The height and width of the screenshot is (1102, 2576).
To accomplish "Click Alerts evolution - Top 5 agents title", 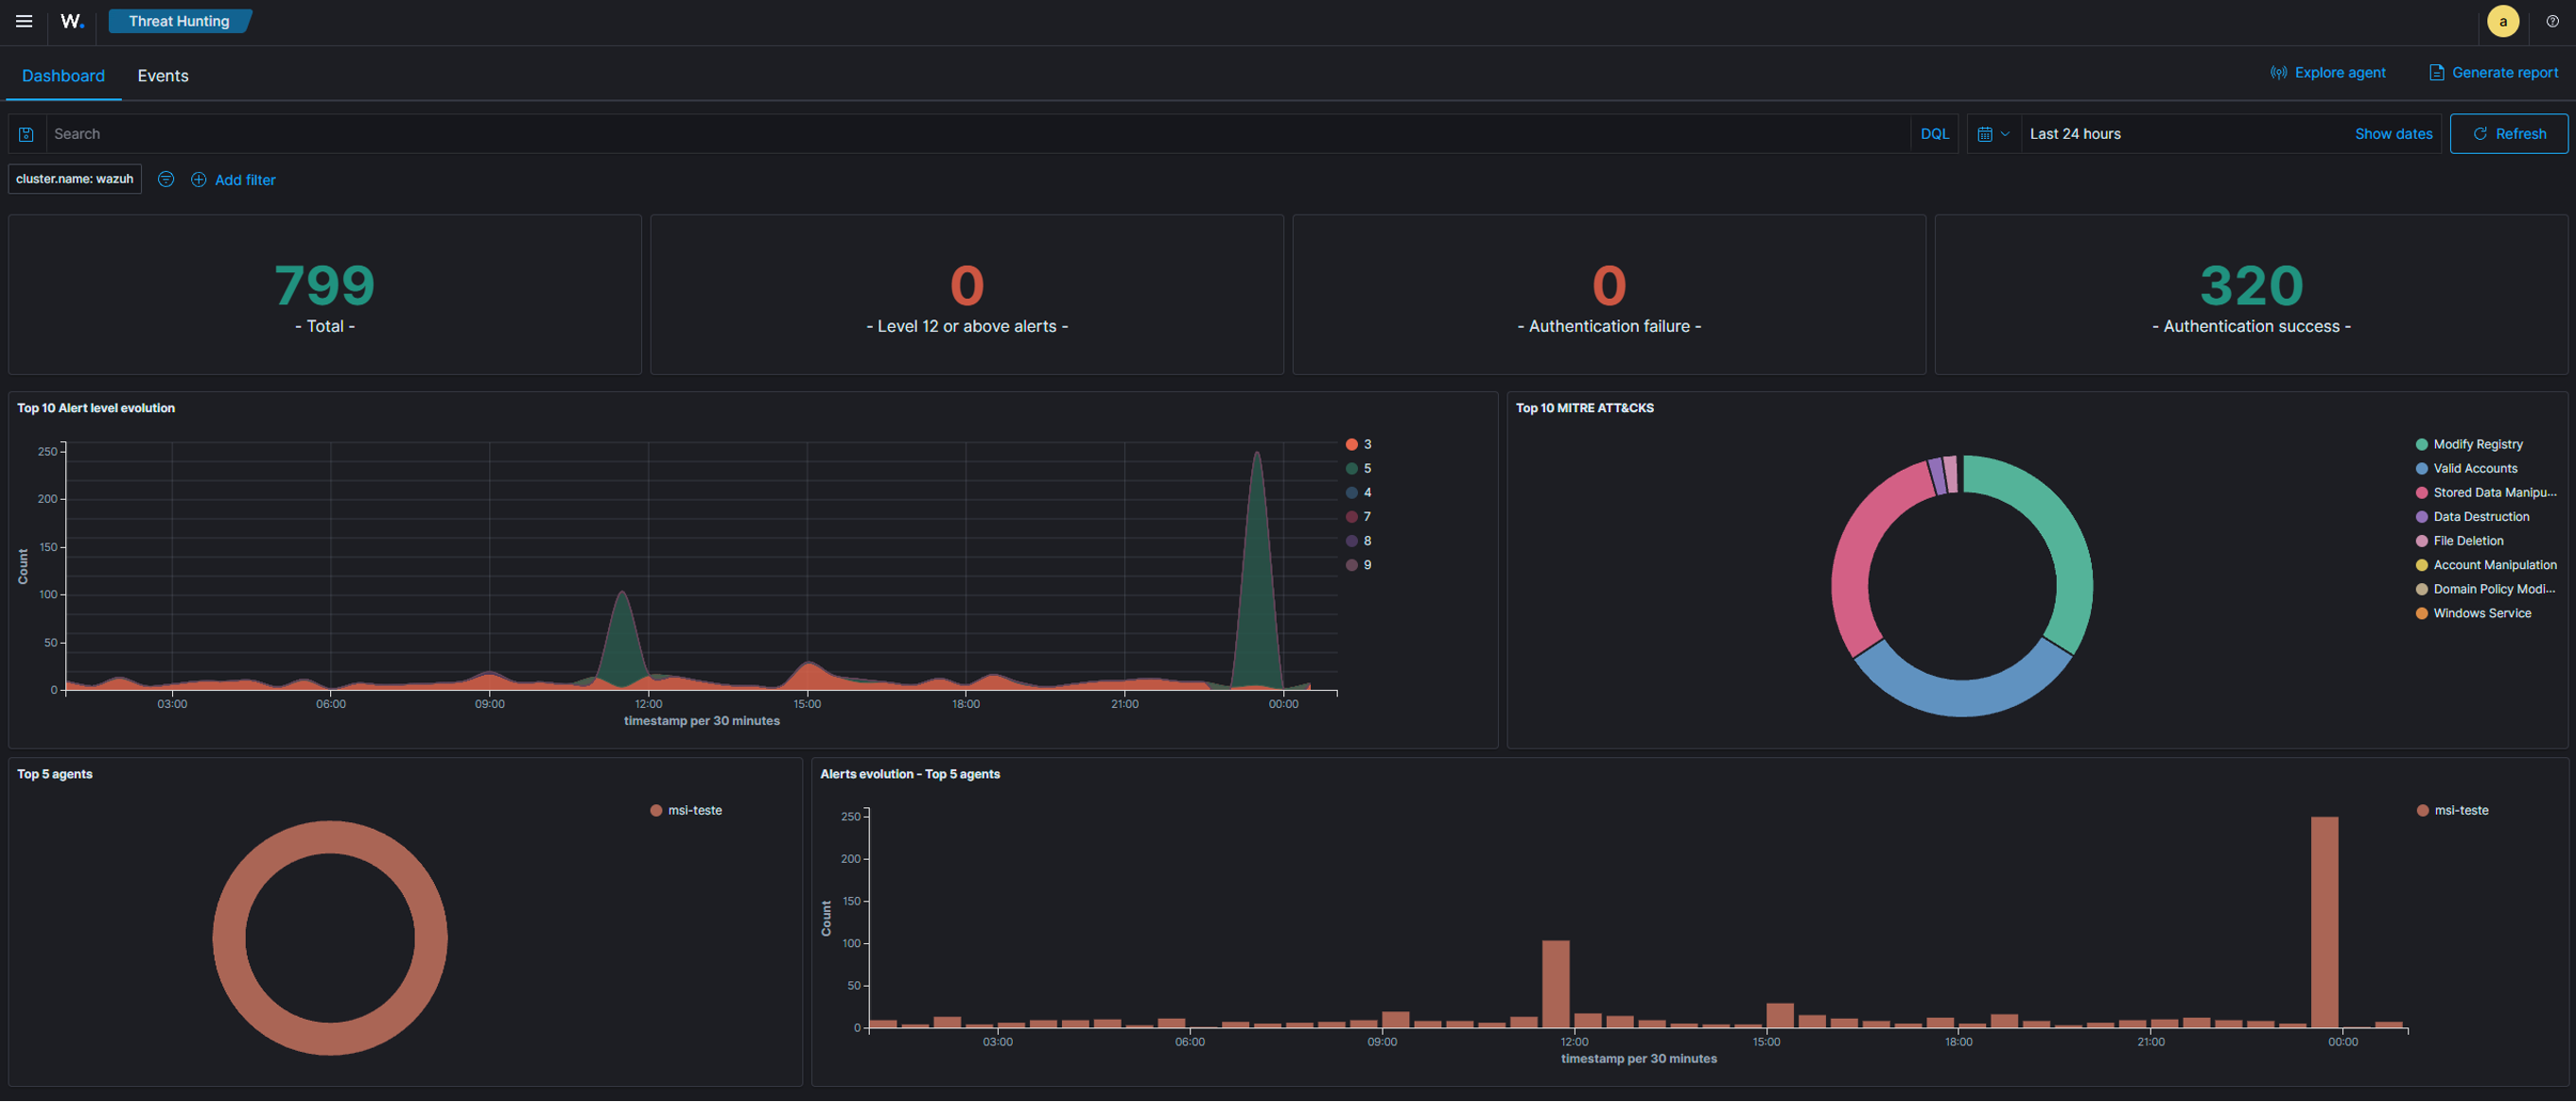I will click(910, 774).
